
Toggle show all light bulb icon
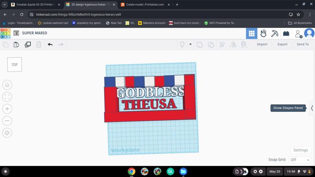coord(182,44)
